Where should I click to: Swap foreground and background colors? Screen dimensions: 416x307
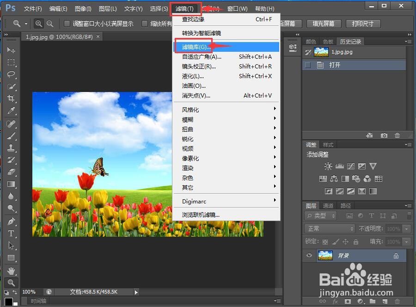(15, 292)
